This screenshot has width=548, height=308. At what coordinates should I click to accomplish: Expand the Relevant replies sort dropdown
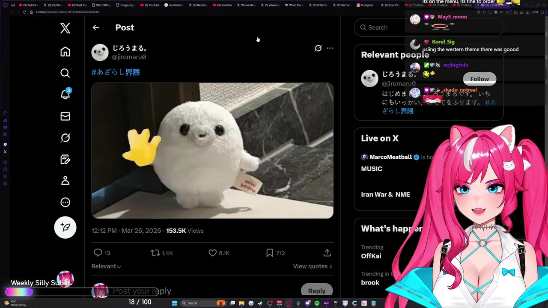pos(106,266)
